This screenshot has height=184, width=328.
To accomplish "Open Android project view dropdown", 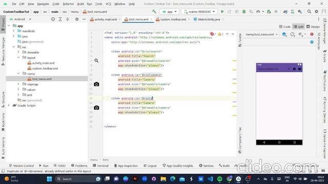I will click(x=20, y=19).
